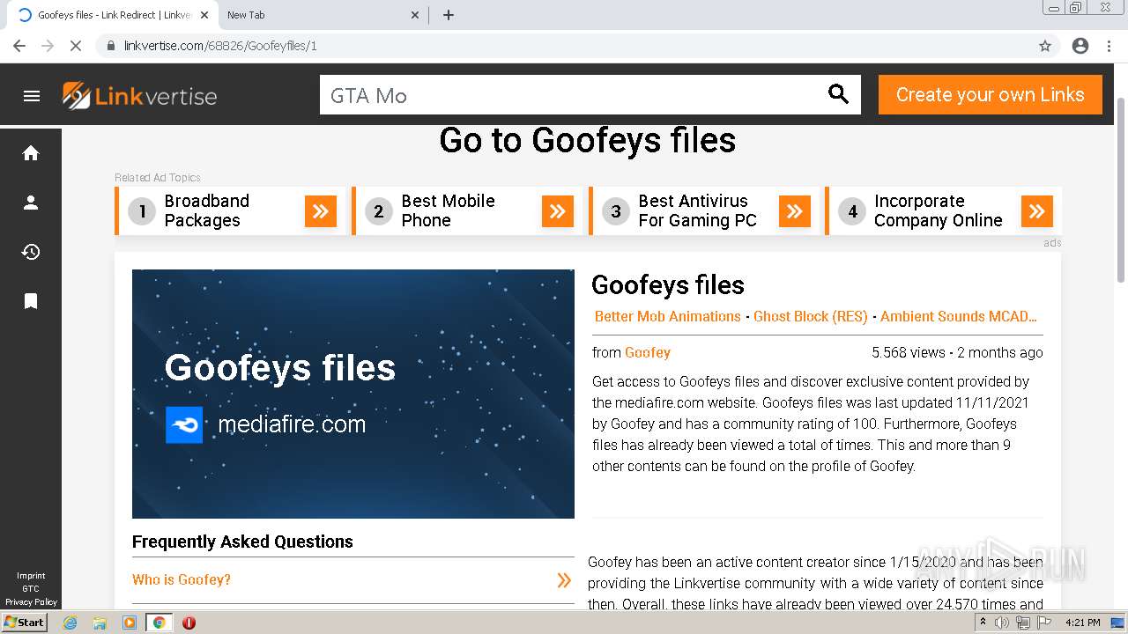Open the Ghost Block (RES) link
Screen dimensions: 1128x634
[x=811, y=316]
